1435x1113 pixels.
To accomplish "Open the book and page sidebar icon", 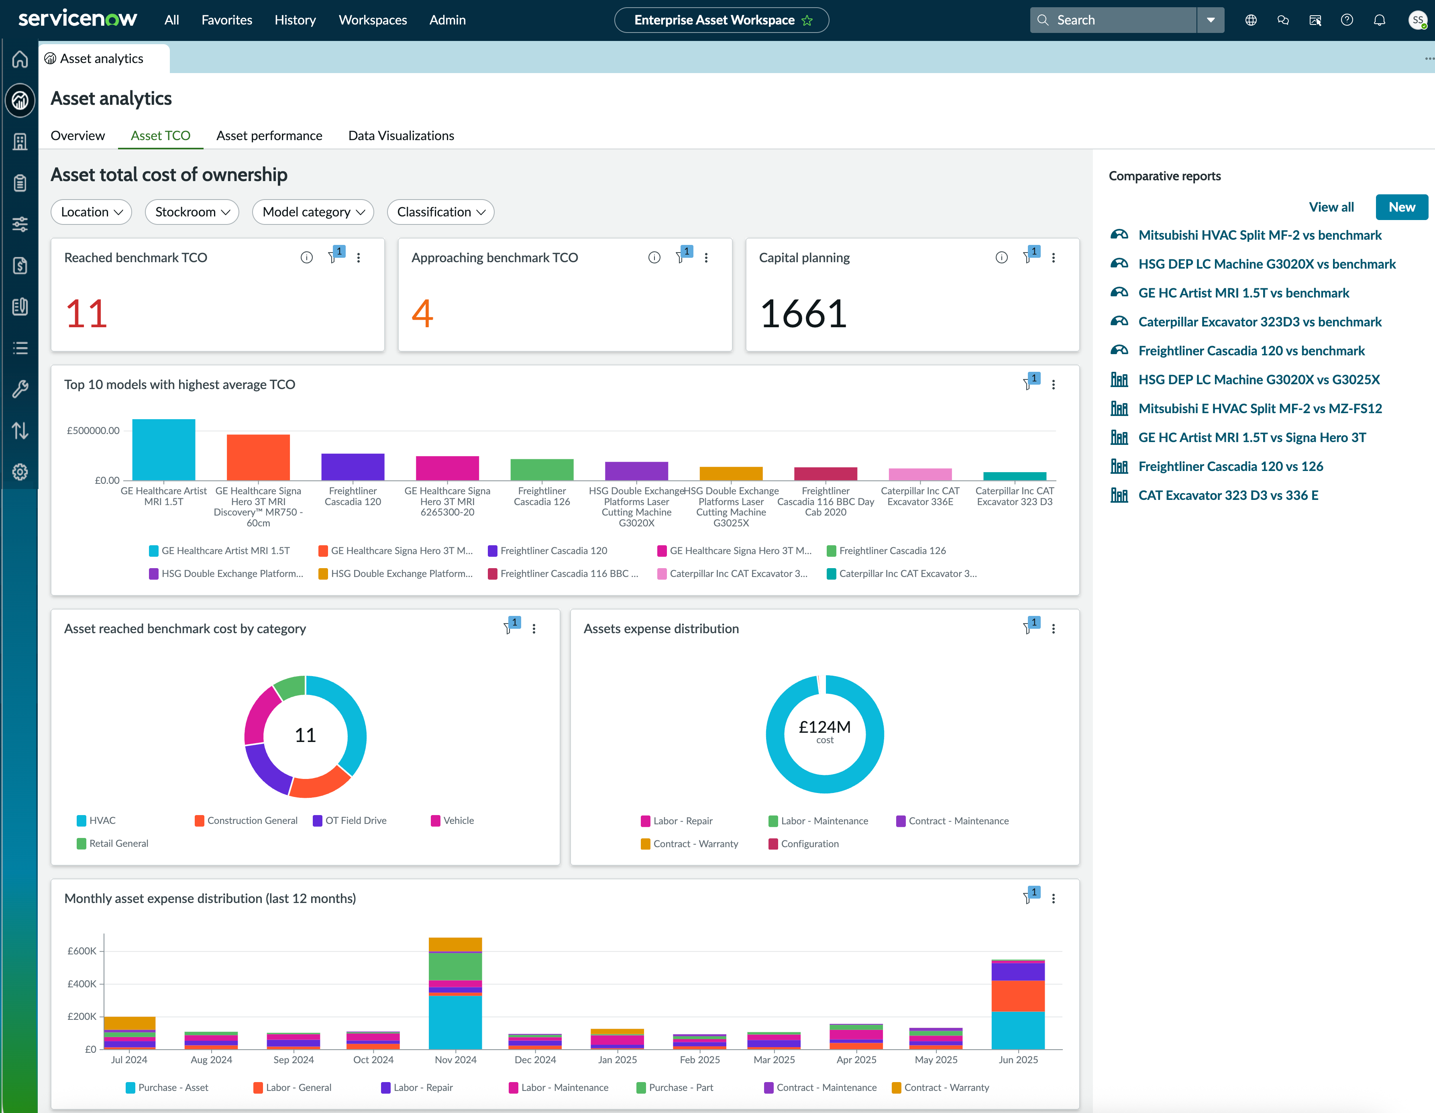I will click(x=20, y=307).
